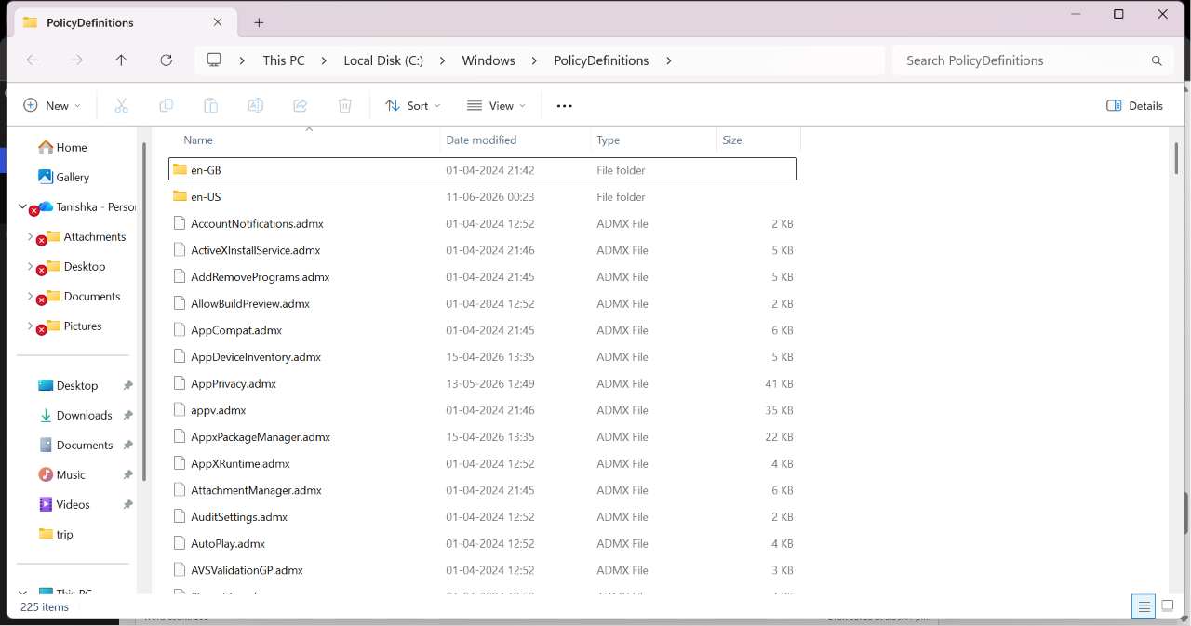This screenshot has height=626, width=1191.
Task: Expand chevron after This PC breadcrumb
Action: click(x=324, y=60)
